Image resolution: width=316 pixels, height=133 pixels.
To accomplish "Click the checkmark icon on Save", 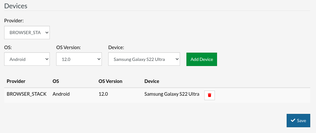I will pyautogui.click(x=293, y=121).
